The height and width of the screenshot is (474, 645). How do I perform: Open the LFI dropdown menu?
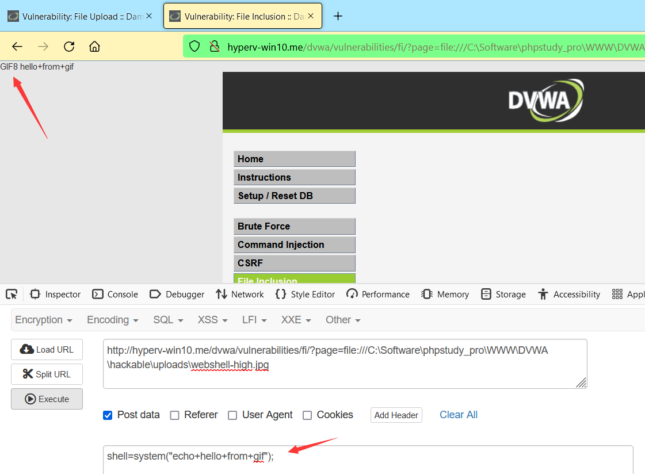[x=254, y=320]
